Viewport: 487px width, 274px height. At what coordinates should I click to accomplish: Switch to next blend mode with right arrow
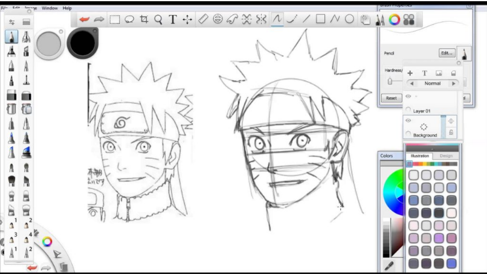click(x=453, y=83)
